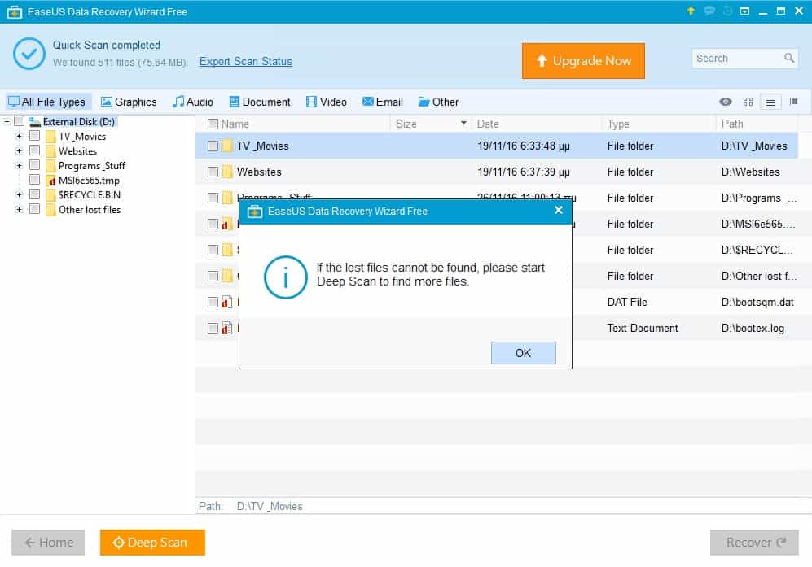This screenshot has width=812, height=567.
Task: Click the Upgrade Now button
Action: tap(583, 60)
